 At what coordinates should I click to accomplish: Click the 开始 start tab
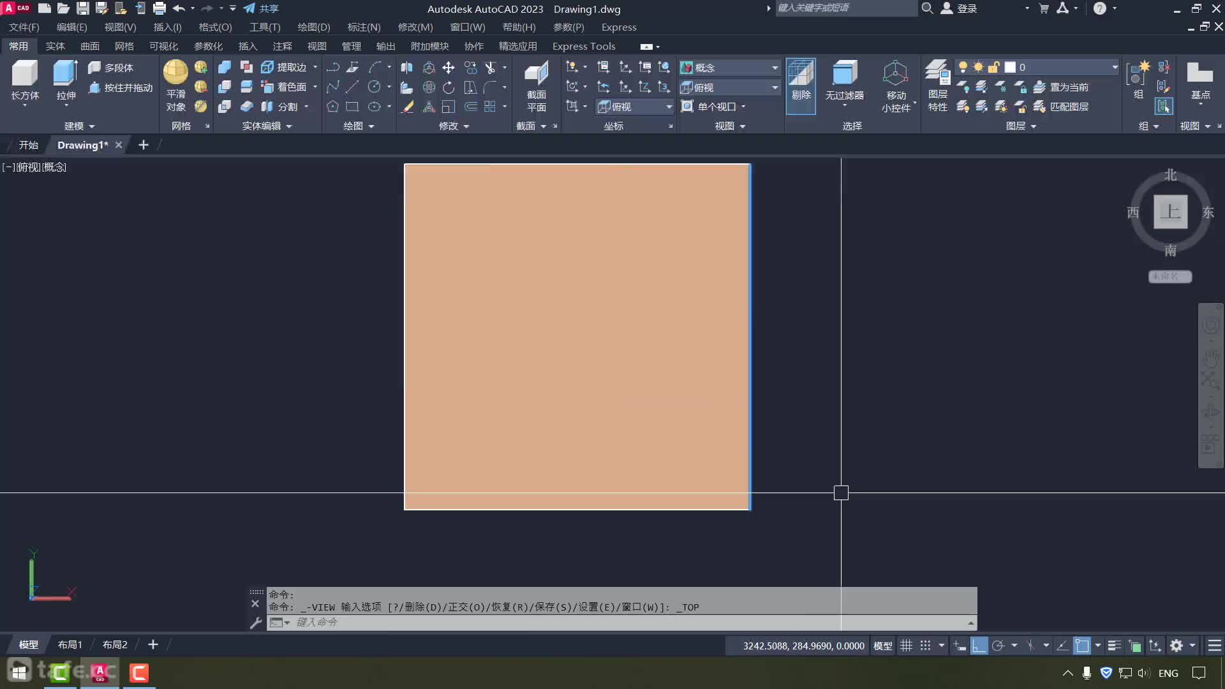tap(28, 145)
